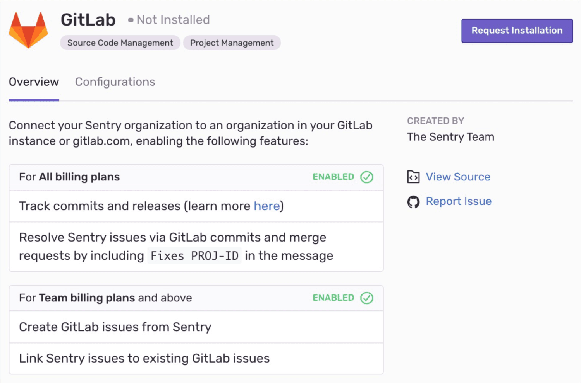
Task: Toggle the Not Installed installation status
Action: pyautogui.click(x=173, y=20)
